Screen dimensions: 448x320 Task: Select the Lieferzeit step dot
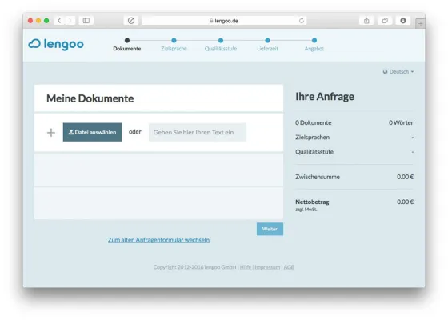coord(267,41)
